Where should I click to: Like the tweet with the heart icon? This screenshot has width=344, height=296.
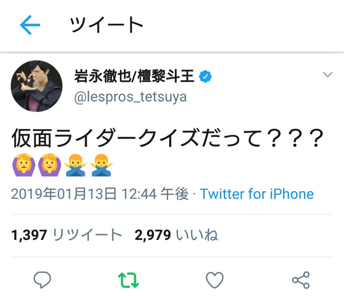coord(214,280)
